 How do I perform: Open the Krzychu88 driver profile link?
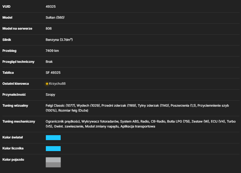(x=57, y=84)
